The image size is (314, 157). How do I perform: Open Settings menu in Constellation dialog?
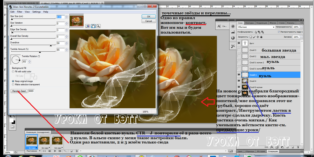[37, 12]
